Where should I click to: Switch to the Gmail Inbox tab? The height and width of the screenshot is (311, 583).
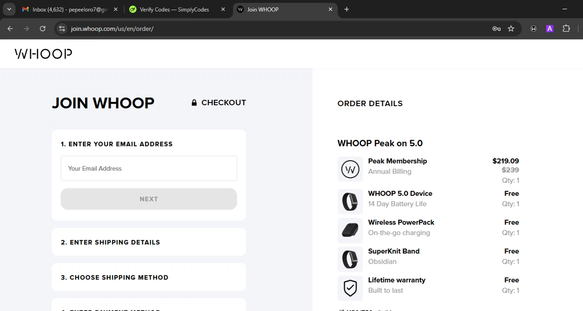tap(70, 9)
